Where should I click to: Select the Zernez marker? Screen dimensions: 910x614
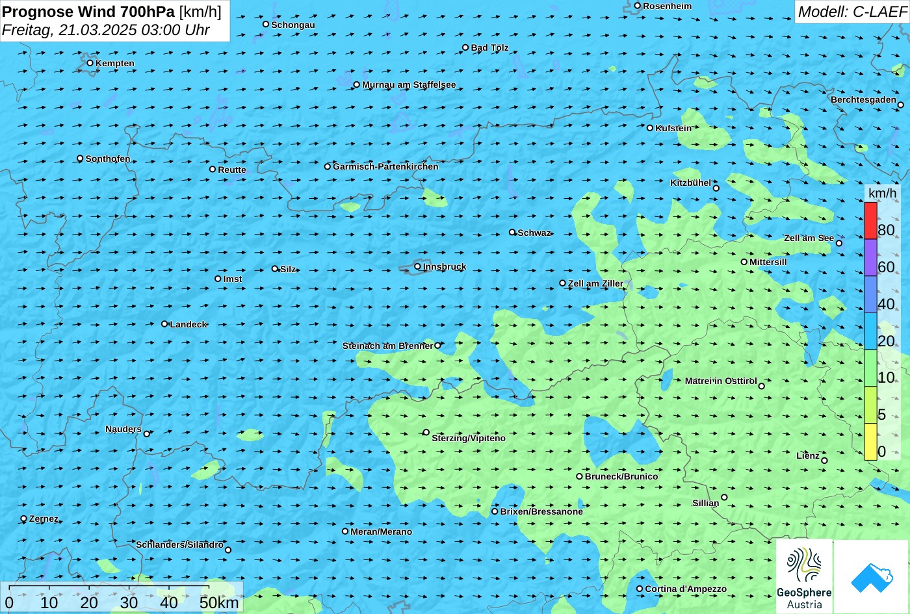24,518
